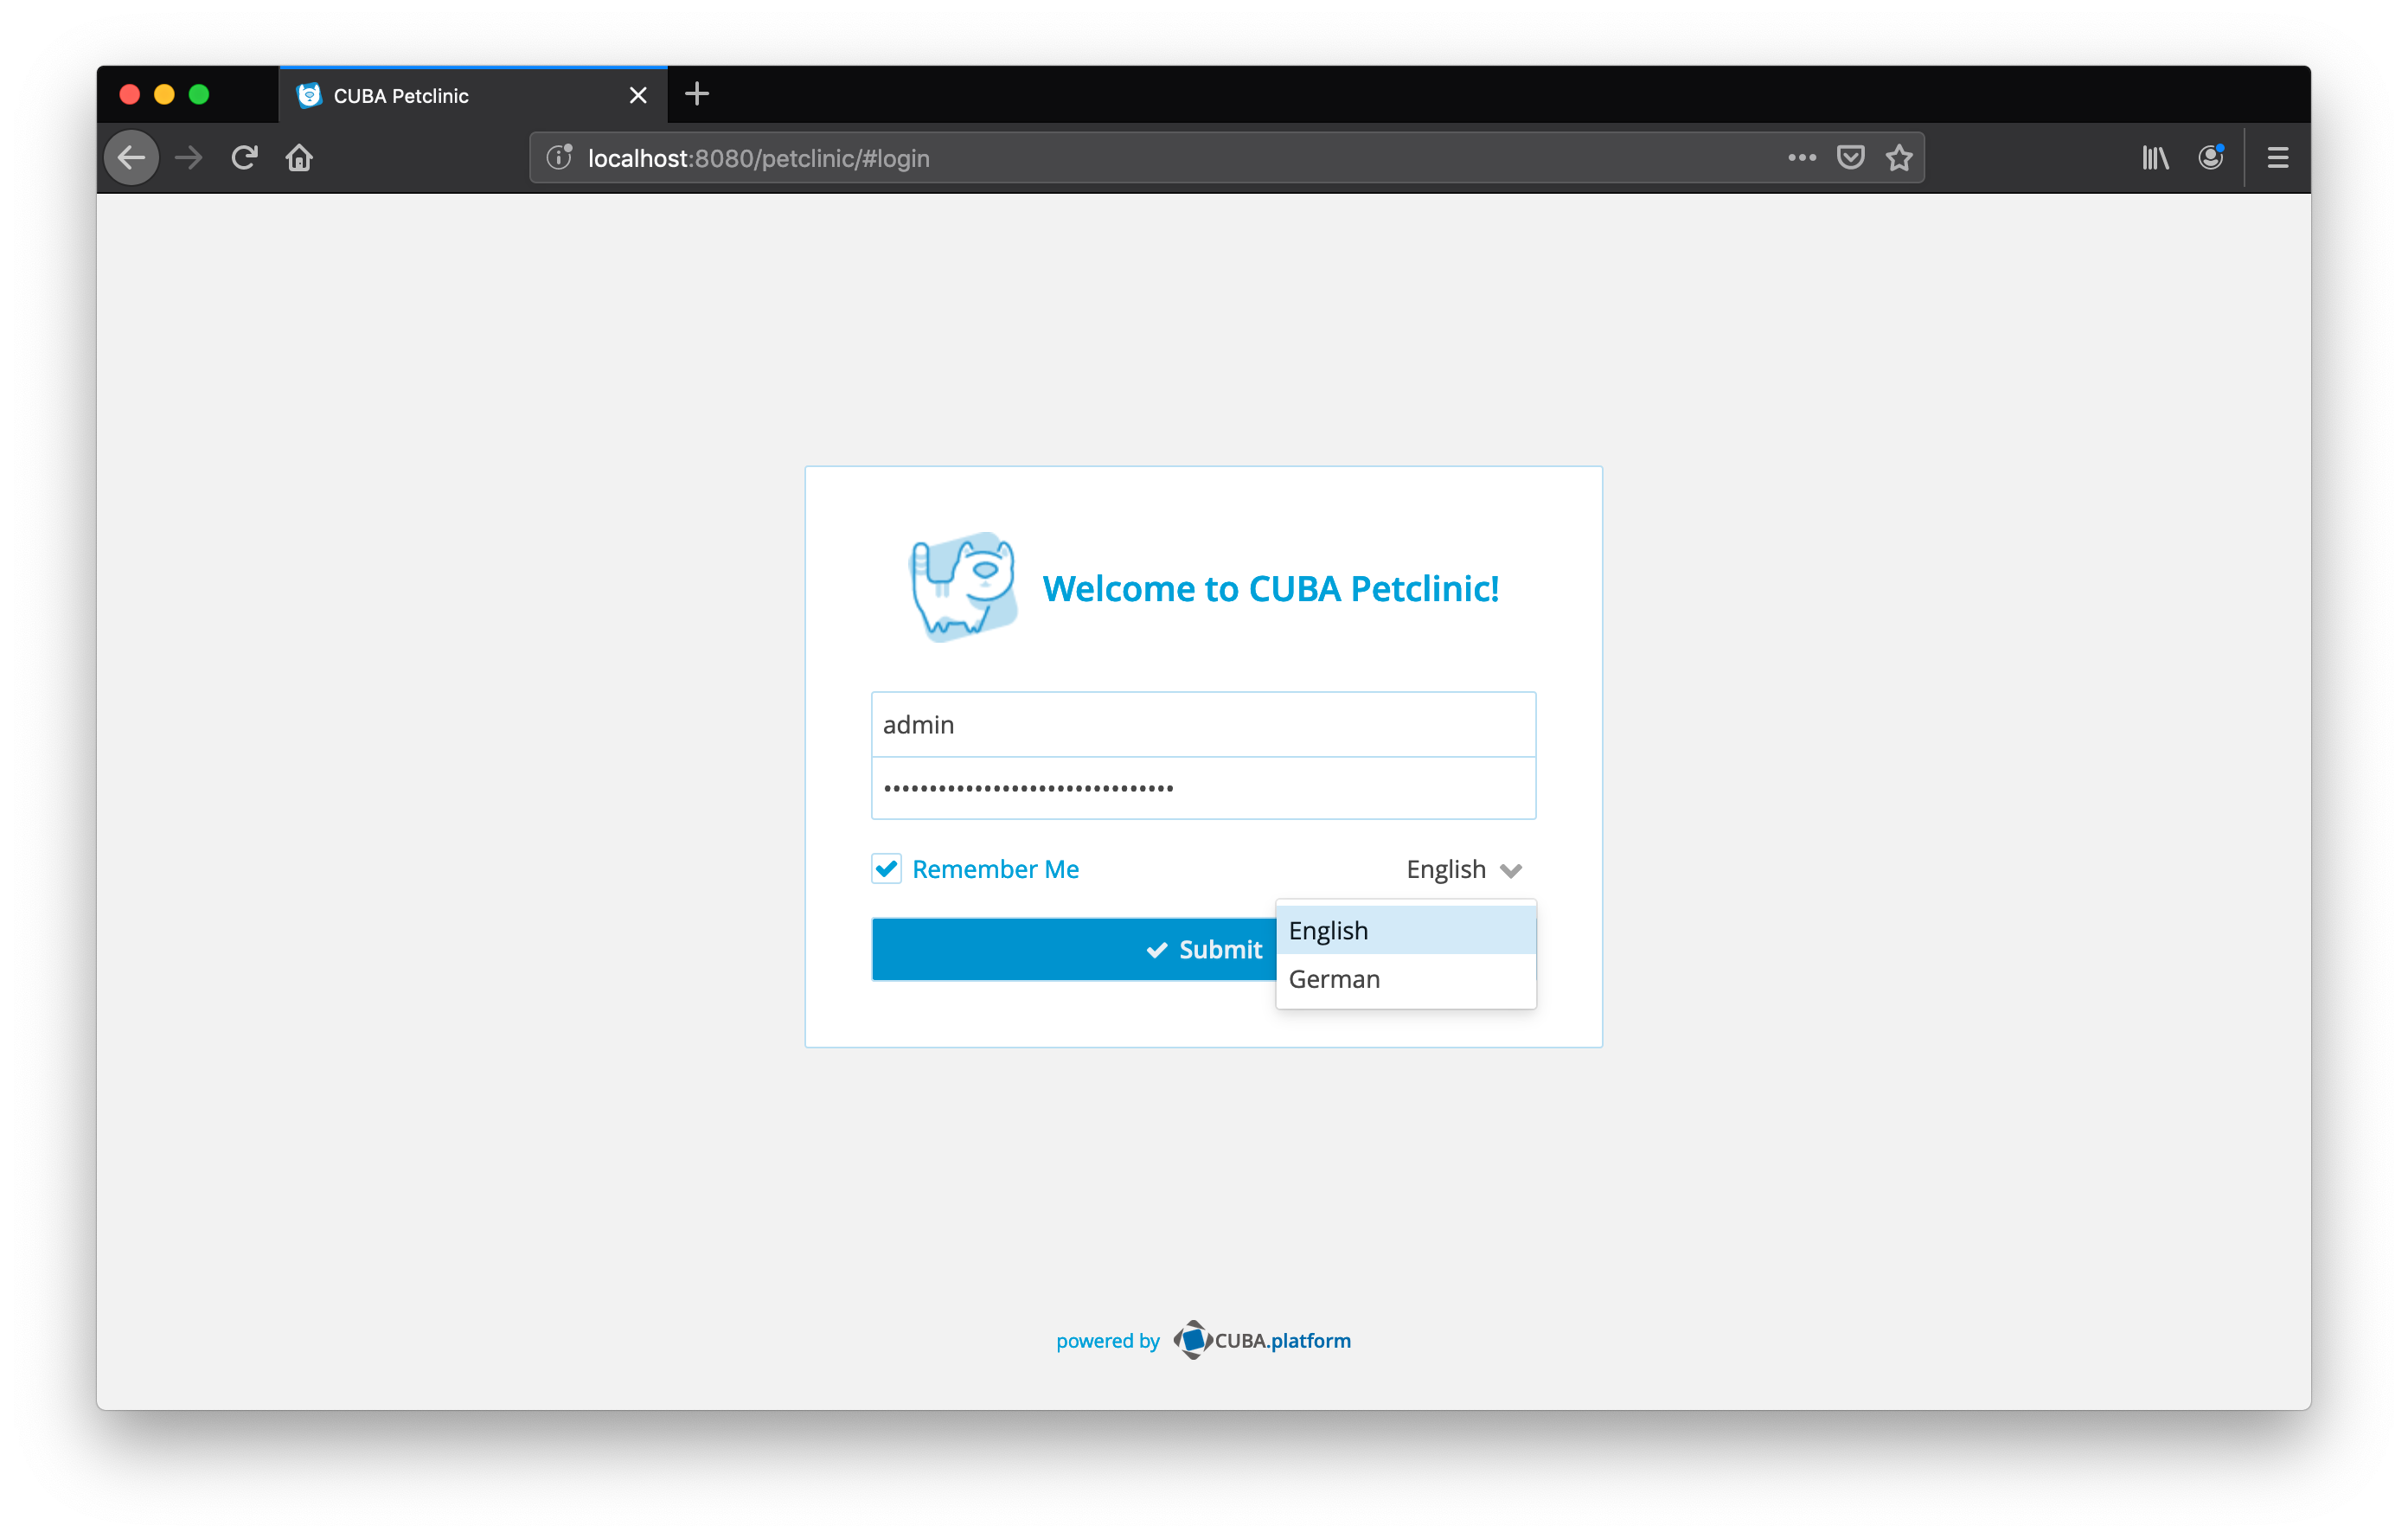Open the Firefox library icon

tap(2154, 157)
